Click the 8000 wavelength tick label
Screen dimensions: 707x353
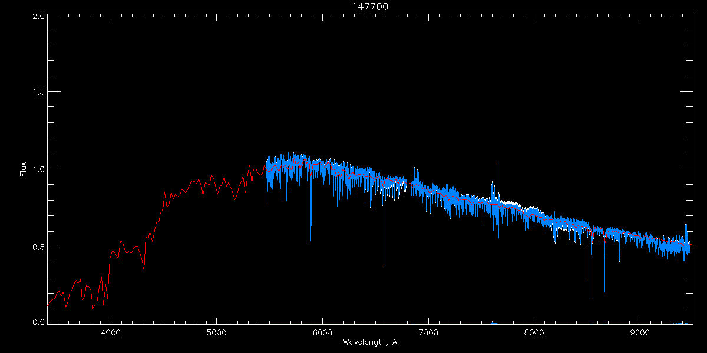534,332
